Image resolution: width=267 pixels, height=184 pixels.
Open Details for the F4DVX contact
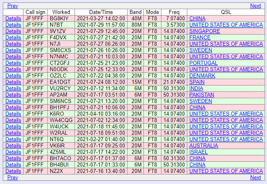tap(13, 37)
